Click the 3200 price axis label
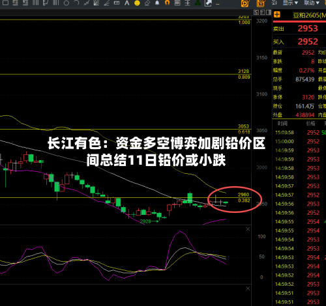Image resolution: width=326 pixels, height=306 pixels. tap(261, 21)
